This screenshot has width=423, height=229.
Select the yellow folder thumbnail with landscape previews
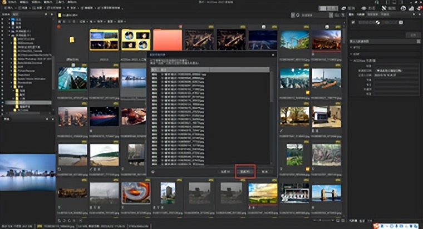(104, 40)
